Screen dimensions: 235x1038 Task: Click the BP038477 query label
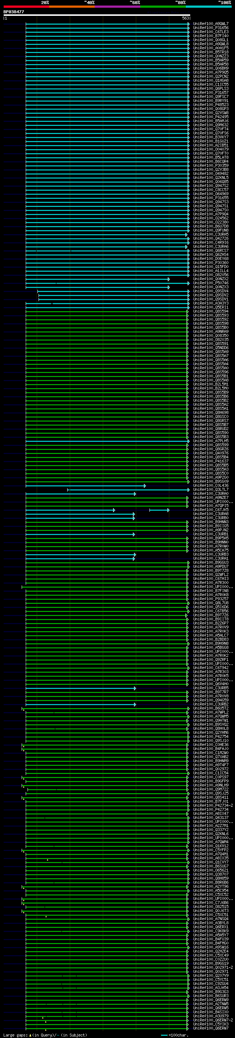[x=14, y=12]
